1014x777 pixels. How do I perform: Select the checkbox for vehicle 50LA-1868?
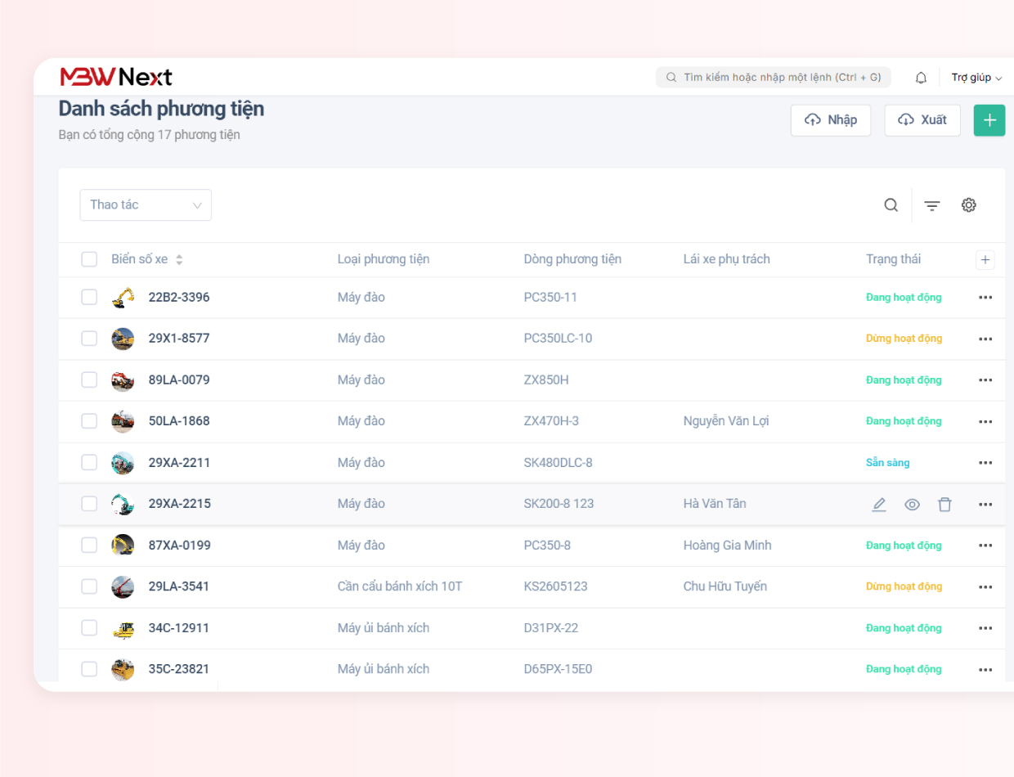tap(89, 421)
